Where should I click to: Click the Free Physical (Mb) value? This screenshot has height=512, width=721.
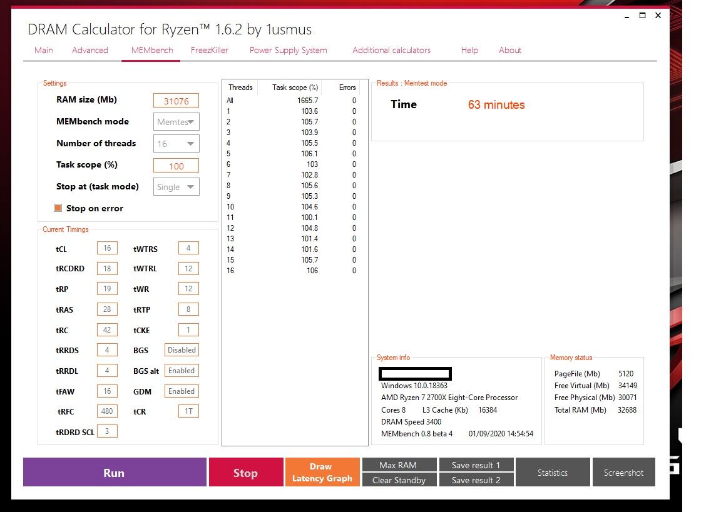tap(627, 397)
